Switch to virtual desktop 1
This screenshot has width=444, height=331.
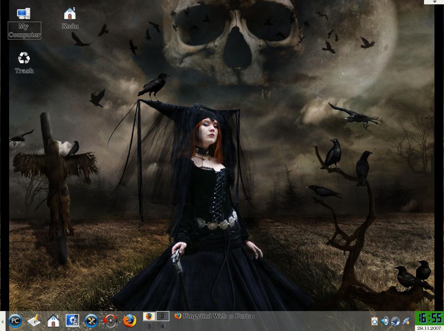149,316
